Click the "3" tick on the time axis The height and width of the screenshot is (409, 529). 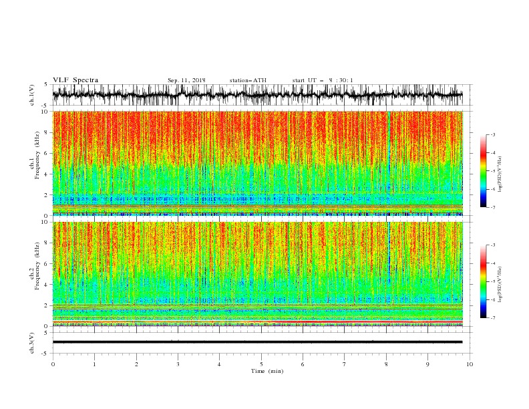tap(178, 364)
